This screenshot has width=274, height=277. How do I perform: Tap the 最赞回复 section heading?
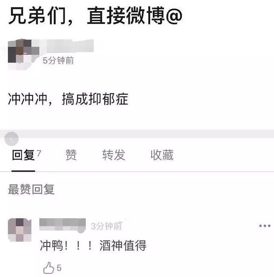pyautogui.click(x=31, y=189)
